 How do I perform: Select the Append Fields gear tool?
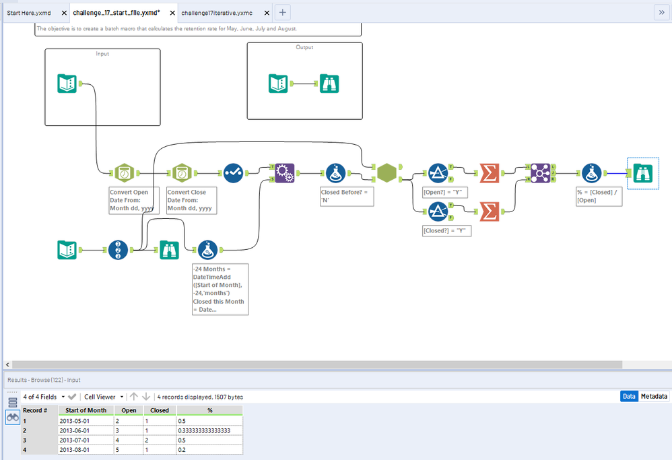click(285, 173)
